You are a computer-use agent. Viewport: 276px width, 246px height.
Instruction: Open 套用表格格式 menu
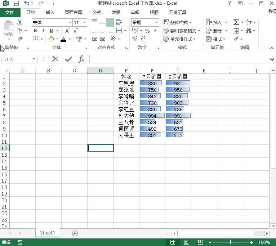click(182, 31)
